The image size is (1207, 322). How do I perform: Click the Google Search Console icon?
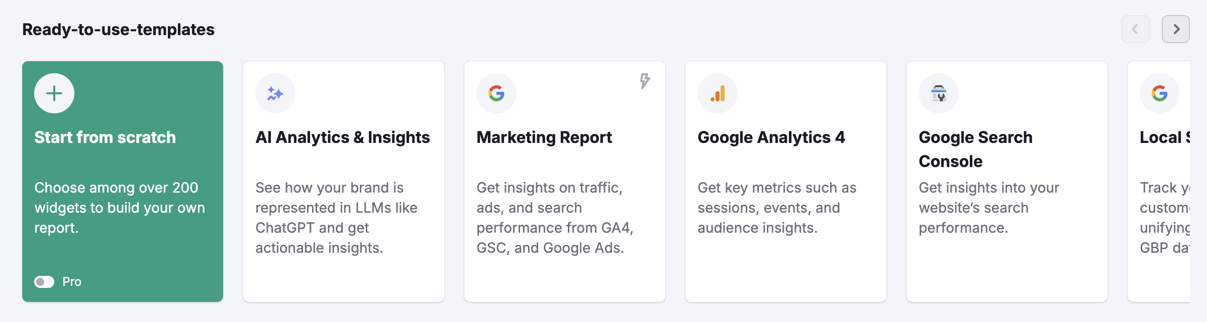pyautogui.click(x=938, y=93)
